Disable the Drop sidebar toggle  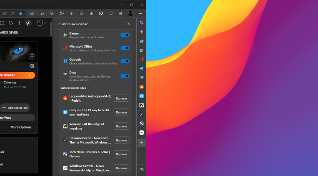click(125, 76)
